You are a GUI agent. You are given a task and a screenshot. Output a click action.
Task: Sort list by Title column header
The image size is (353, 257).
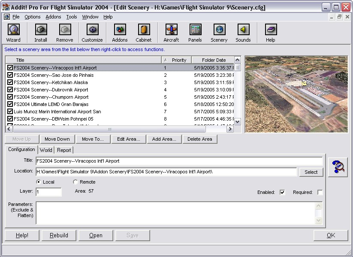(x=83, y=60)
